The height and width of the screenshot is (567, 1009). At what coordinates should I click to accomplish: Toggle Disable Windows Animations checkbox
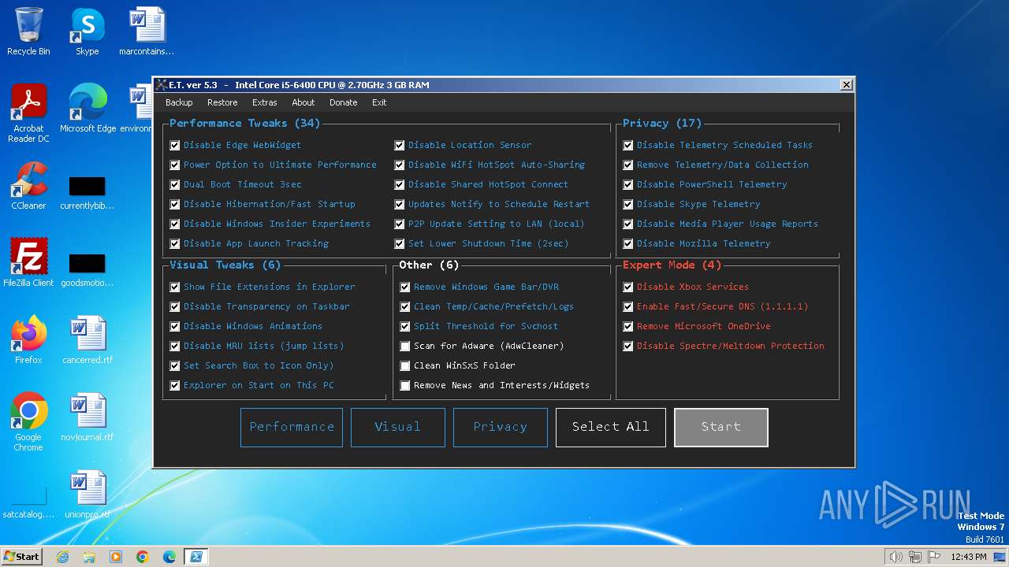point(175,327)
